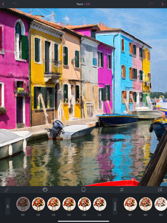Open the adjustment sliders tab
Screen dimensions: 167x223
click(x=122, y=190)
